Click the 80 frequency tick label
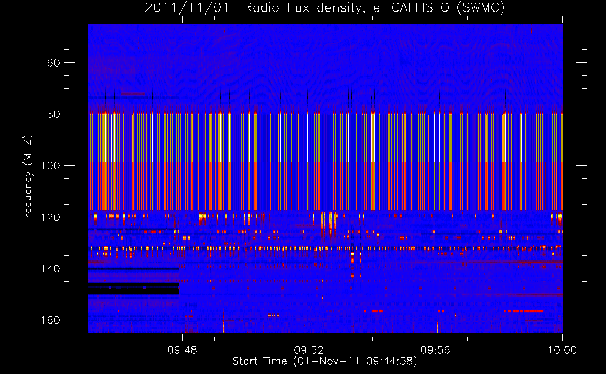 click(x=54, y=114)
